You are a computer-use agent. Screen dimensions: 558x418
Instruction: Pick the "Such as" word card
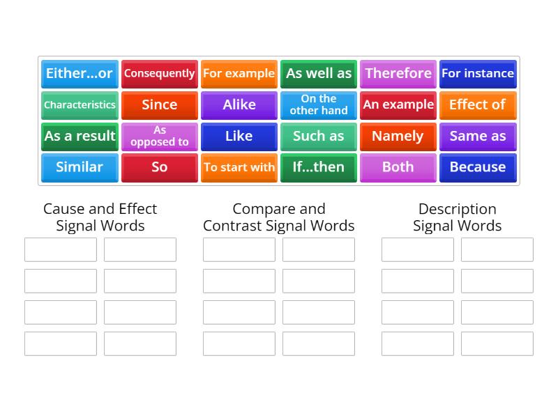318,137
